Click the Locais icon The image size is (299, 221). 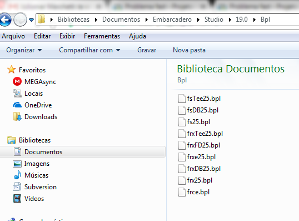pos(17,93)
